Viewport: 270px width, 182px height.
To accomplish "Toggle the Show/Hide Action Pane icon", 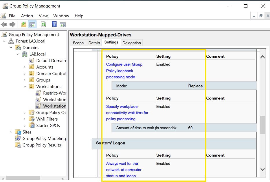I will 63,25.
